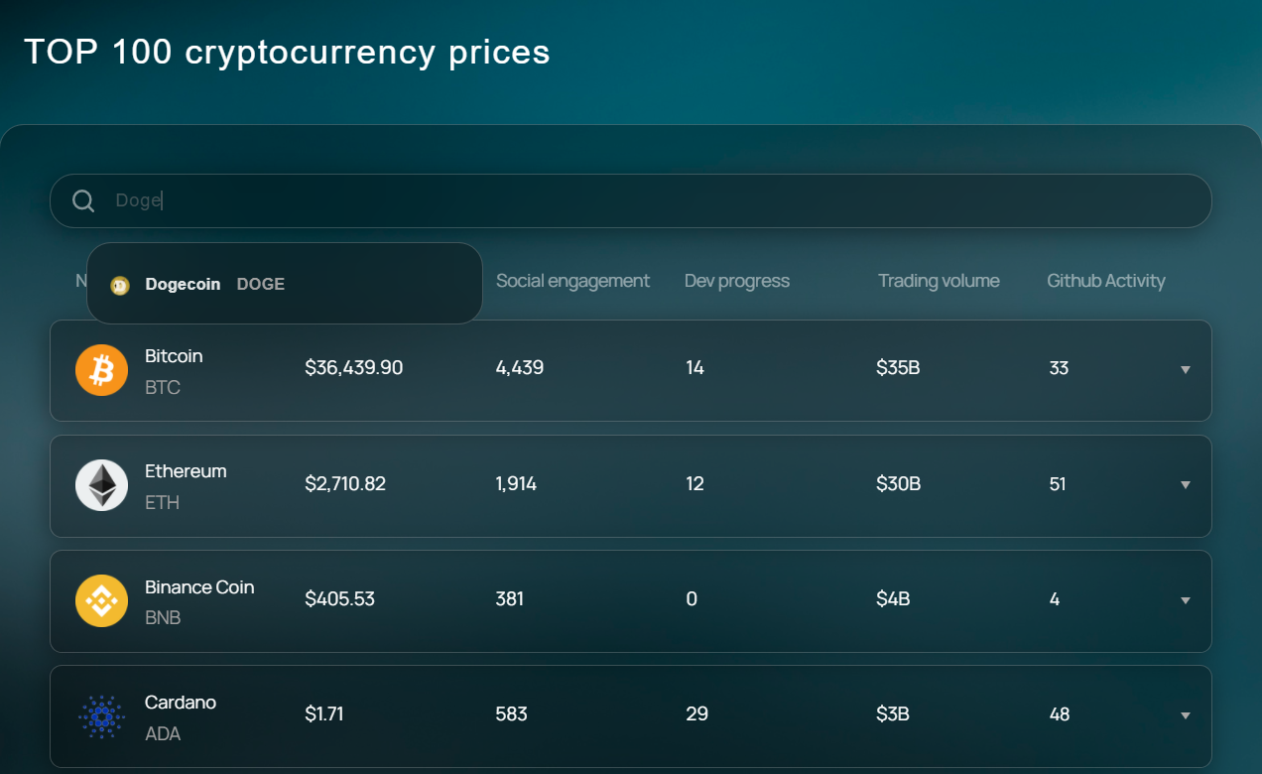Click the BNB ticker text
The width and height of the screenshot is (1262, 774).
click(163, 617)
